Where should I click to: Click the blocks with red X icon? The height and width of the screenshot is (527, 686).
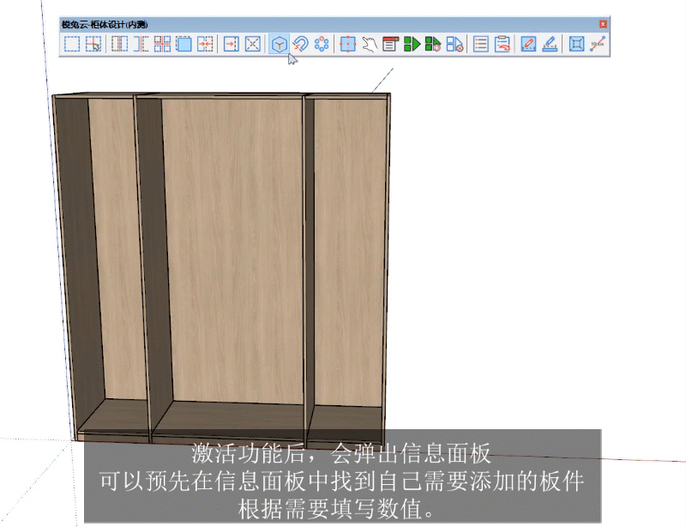[454, 44]
